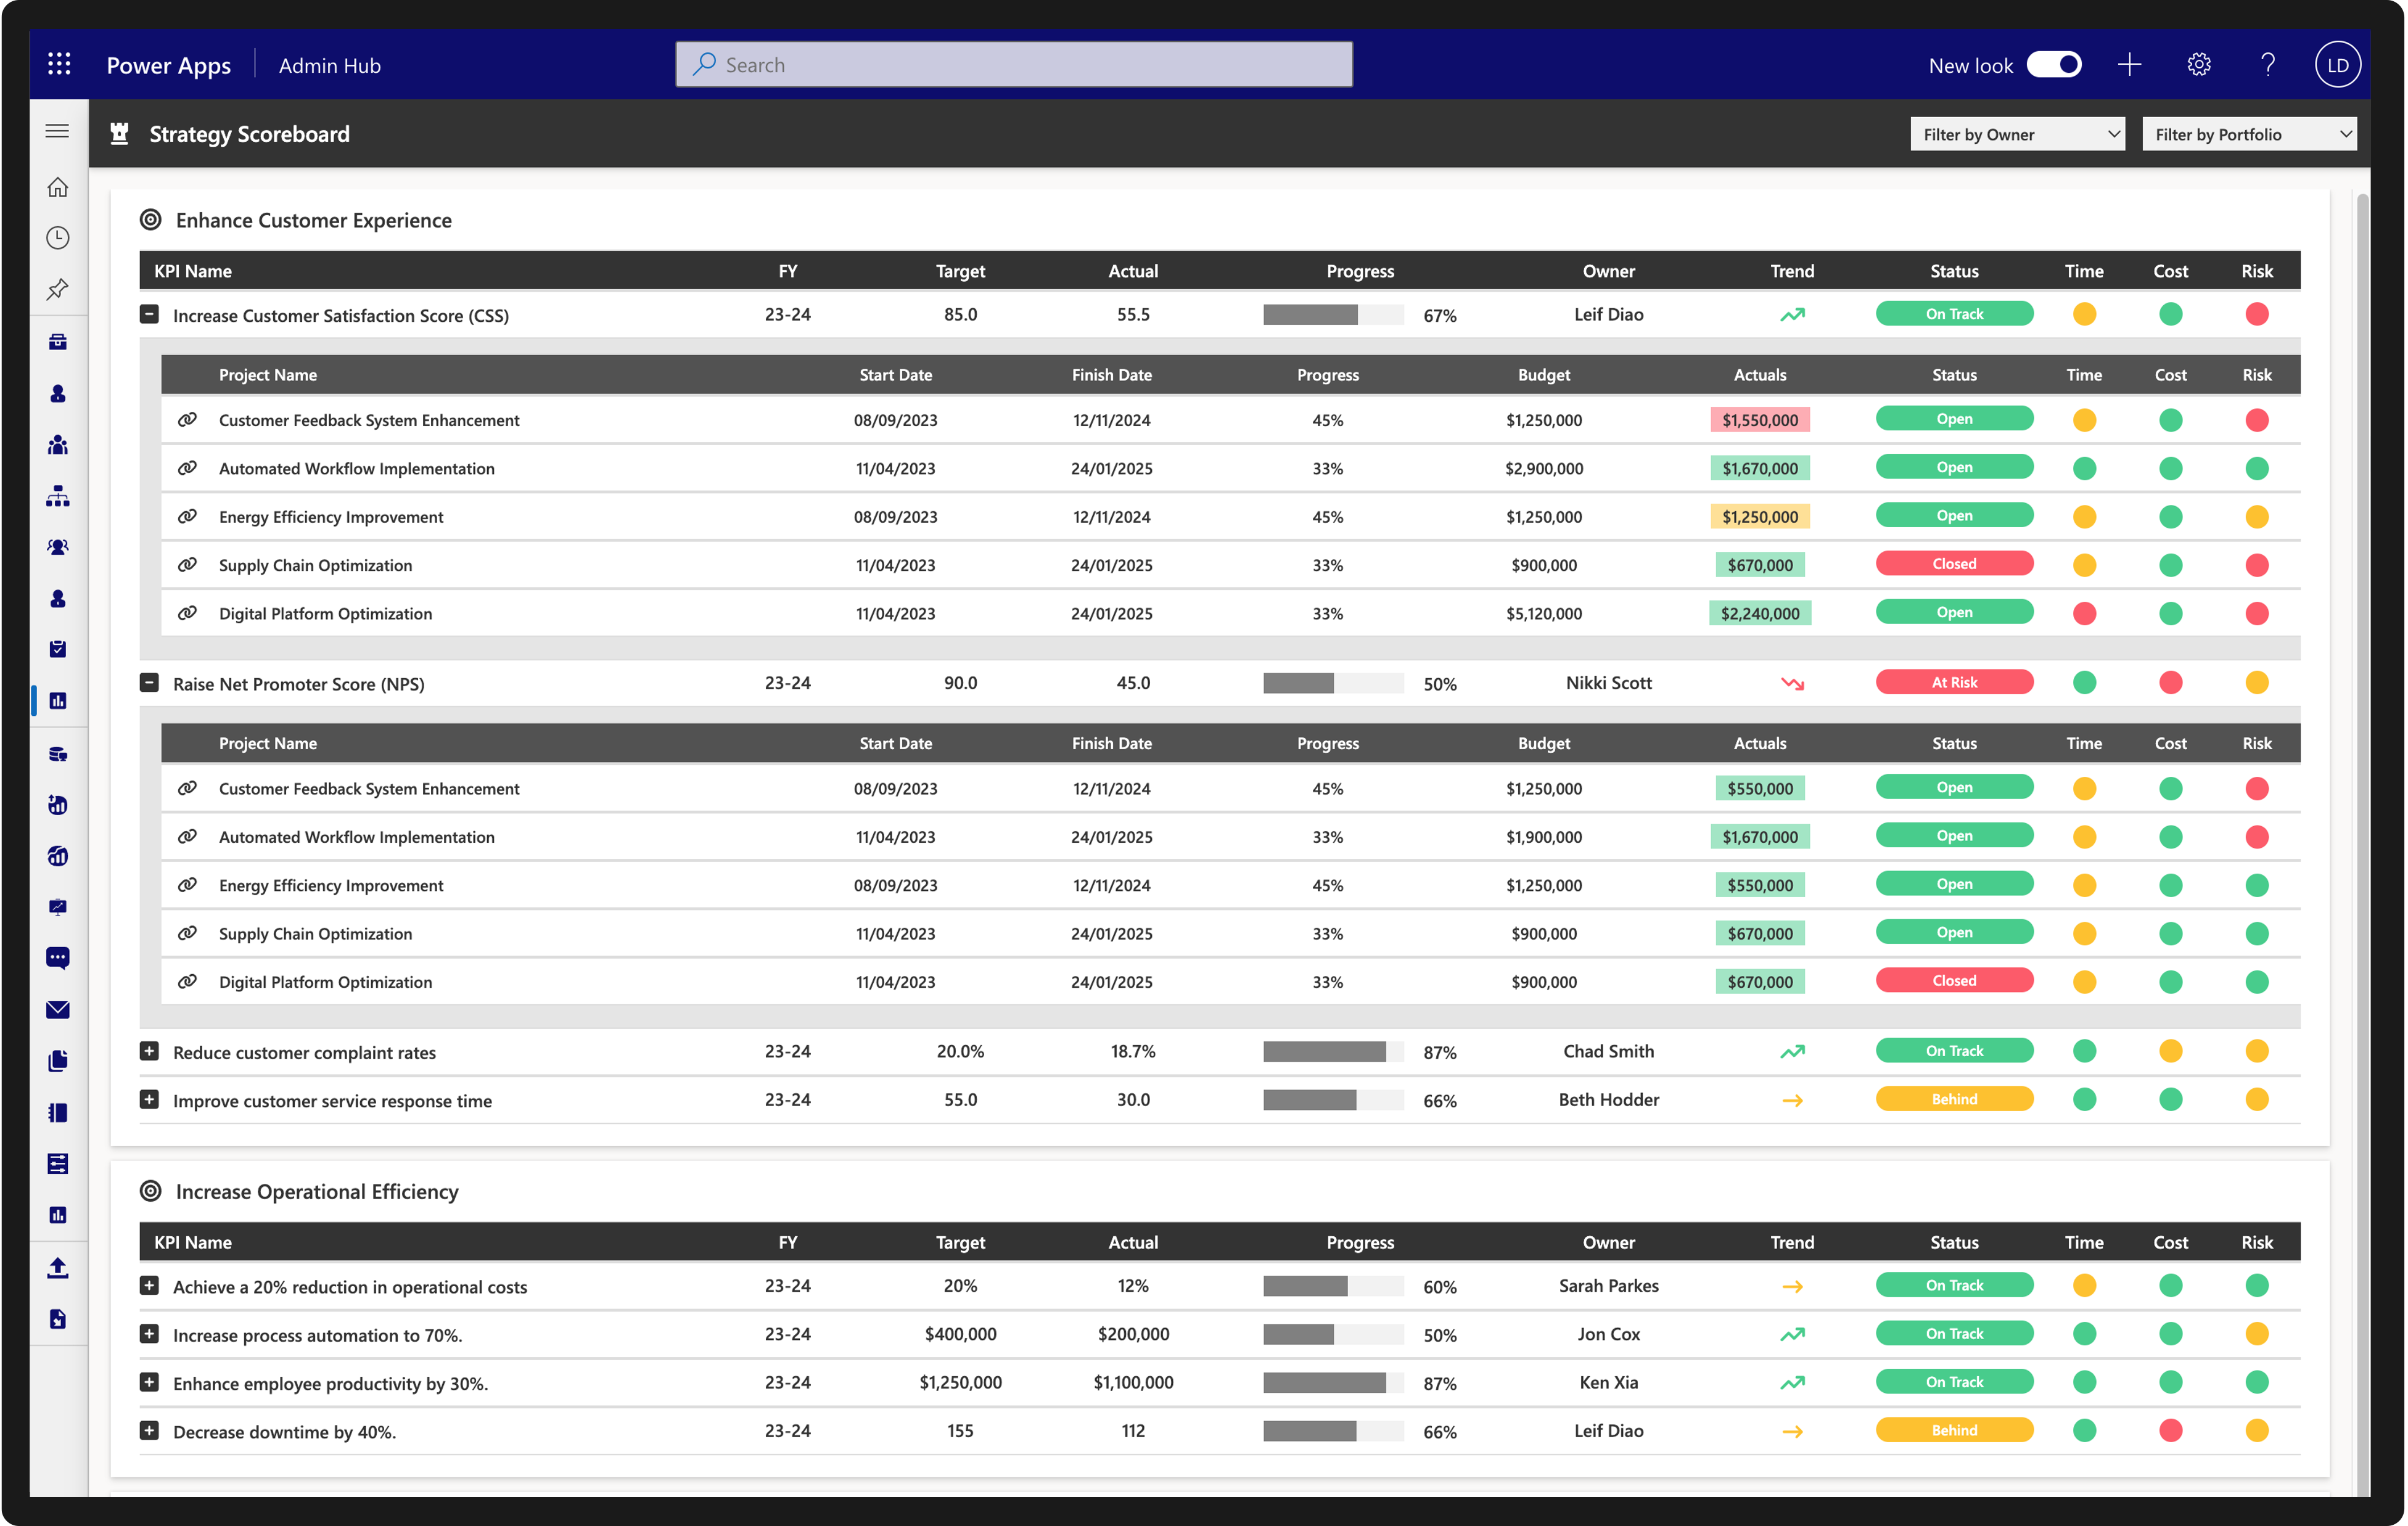
Task: Click the red $1,550,000 actuals cell
Action: (1759, 420)
